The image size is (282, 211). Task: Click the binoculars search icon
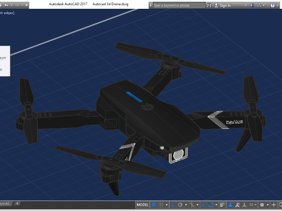209,5
